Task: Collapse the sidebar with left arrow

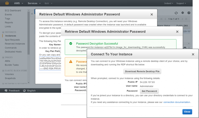Action: (32, 14)
